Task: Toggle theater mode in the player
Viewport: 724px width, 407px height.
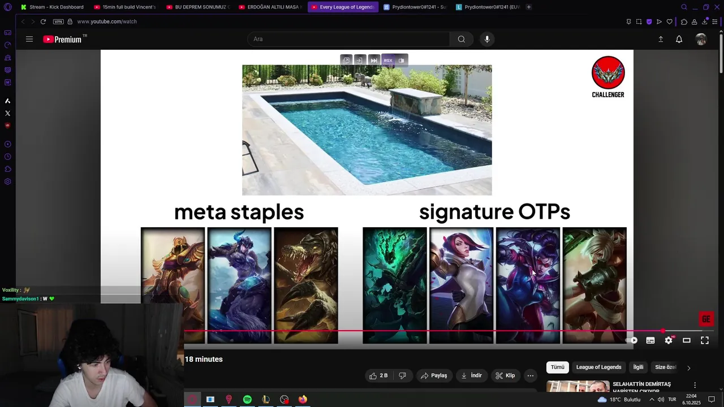Action: click(x=687, y=340)
